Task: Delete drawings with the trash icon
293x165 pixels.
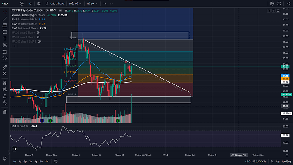Action: (x=5, y=112)
